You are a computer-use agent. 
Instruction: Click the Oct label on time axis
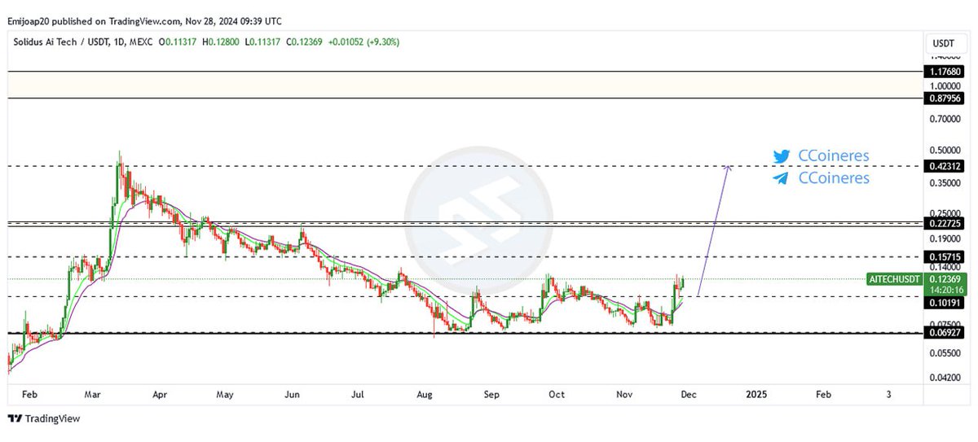coord(557,394)
